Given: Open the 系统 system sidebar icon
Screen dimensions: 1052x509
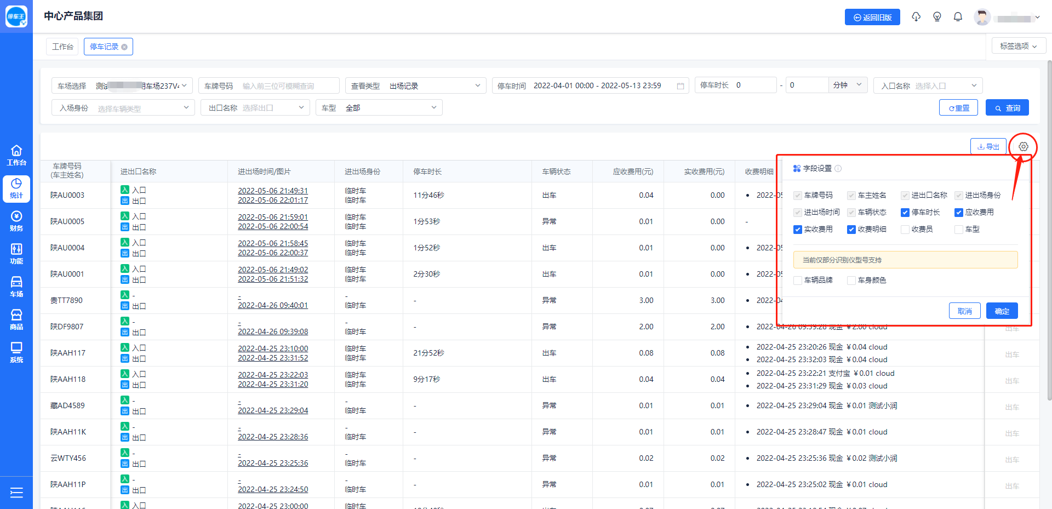Looking at the screenshot, I should [16, 352].
